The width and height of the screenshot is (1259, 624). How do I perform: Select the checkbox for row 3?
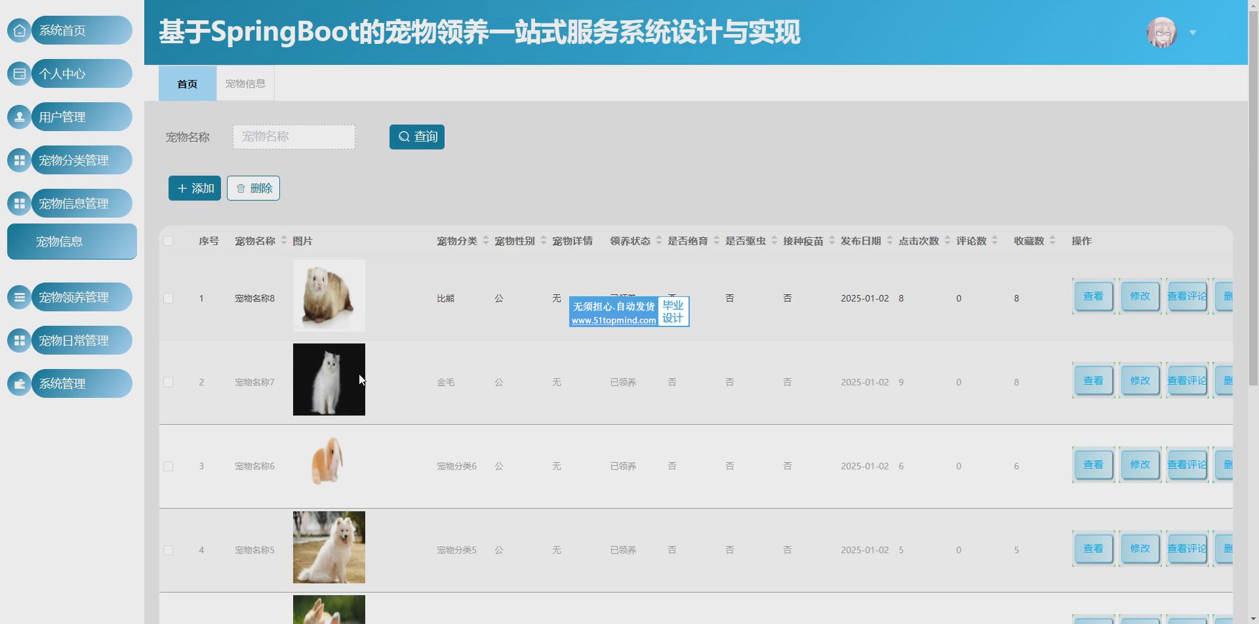coord(169,466)
